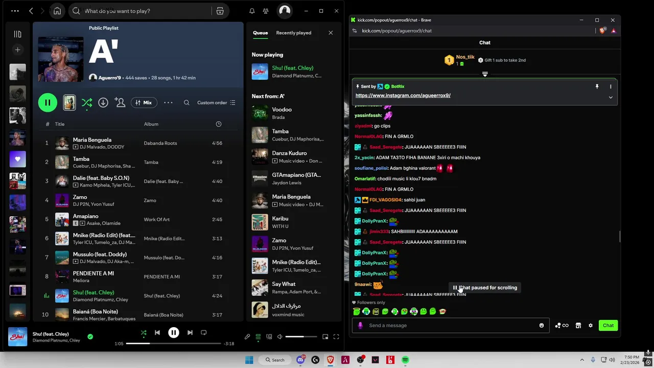Image resolution: width=654 pixels, height=368 pixels.
Task: Open Friend Activity icon
Action: tap(266, 11)
